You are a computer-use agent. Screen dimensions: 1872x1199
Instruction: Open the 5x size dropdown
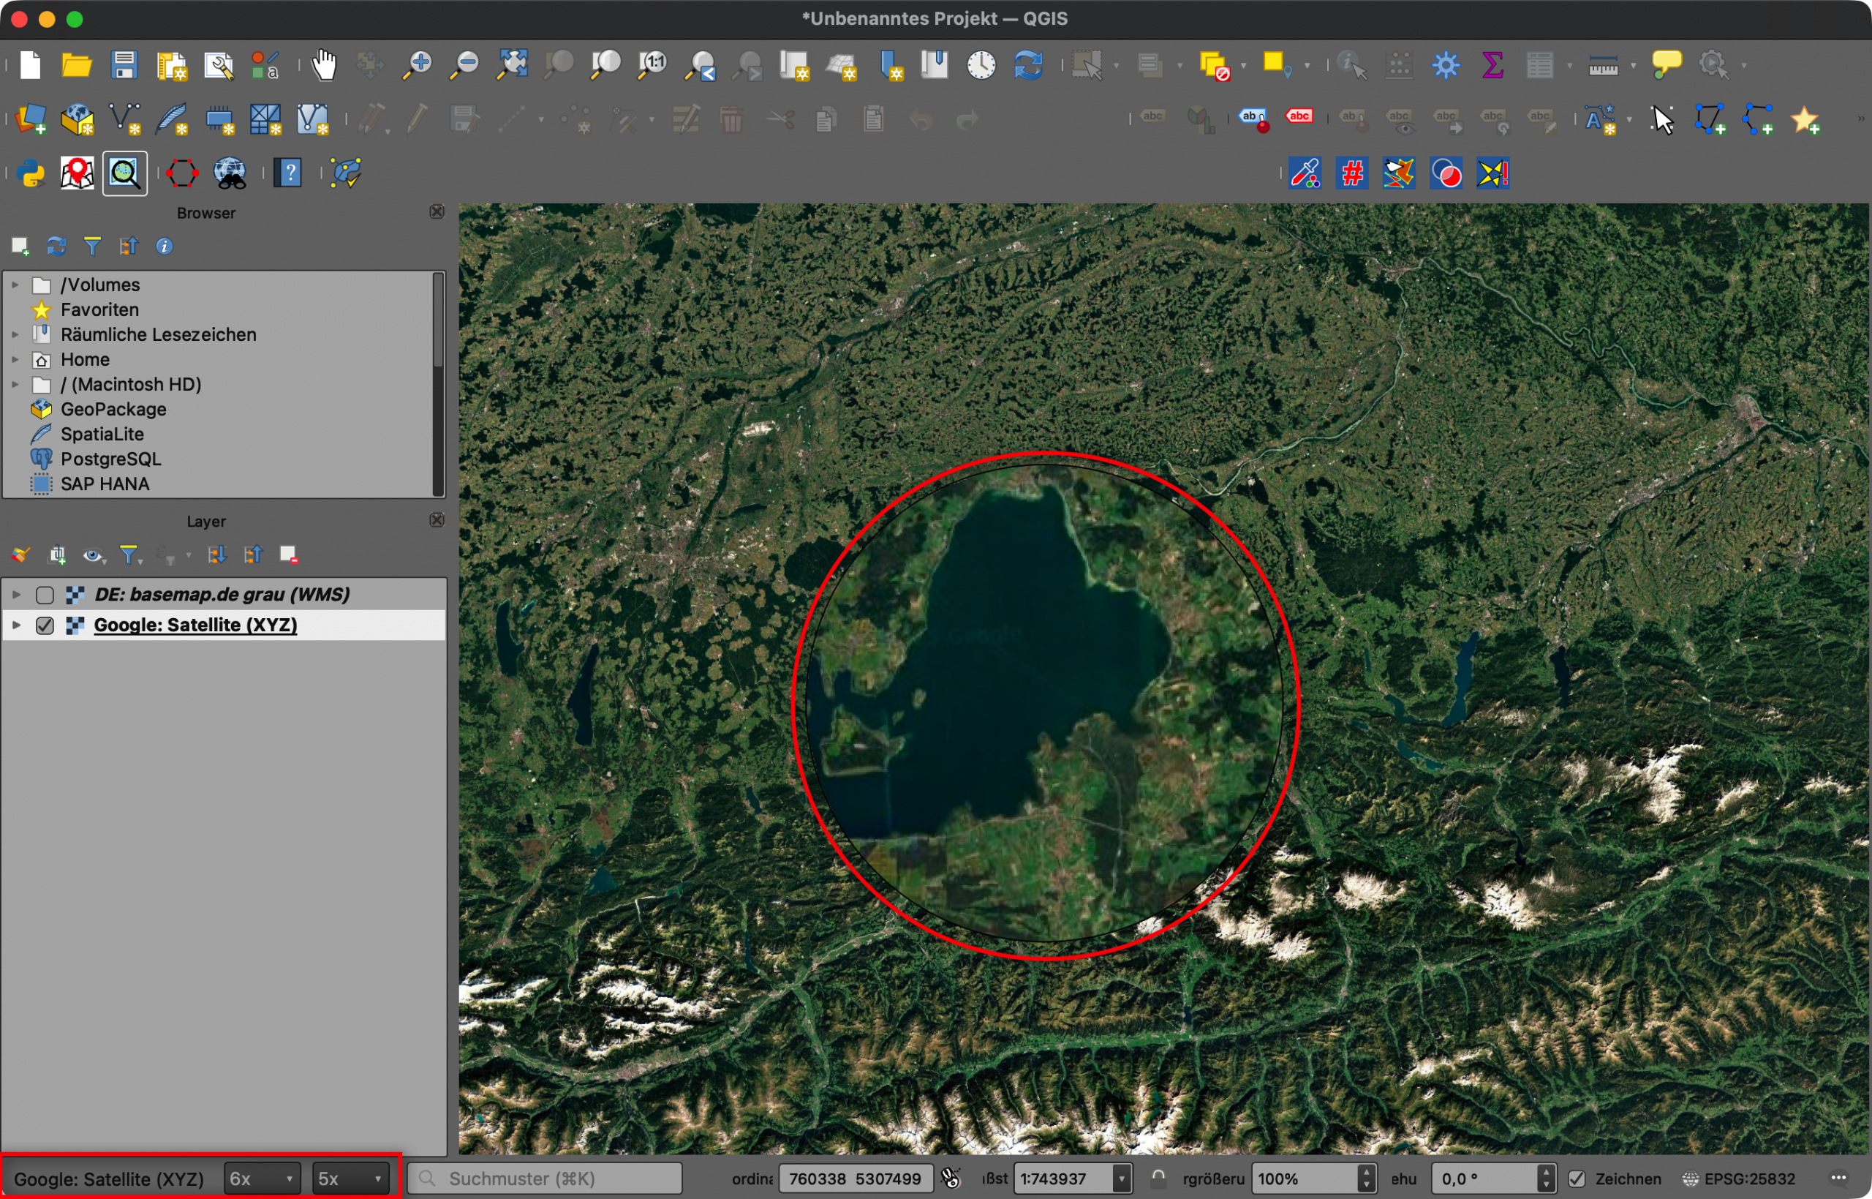[x=350, y=1179]
